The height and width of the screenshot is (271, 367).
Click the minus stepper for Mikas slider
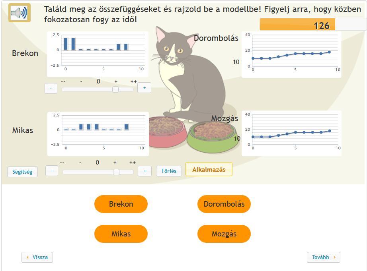pos(52,171)
